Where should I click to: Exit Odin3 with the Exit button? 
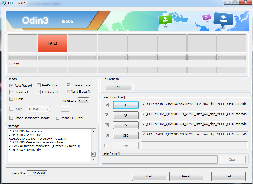click(x=229, y=176)
